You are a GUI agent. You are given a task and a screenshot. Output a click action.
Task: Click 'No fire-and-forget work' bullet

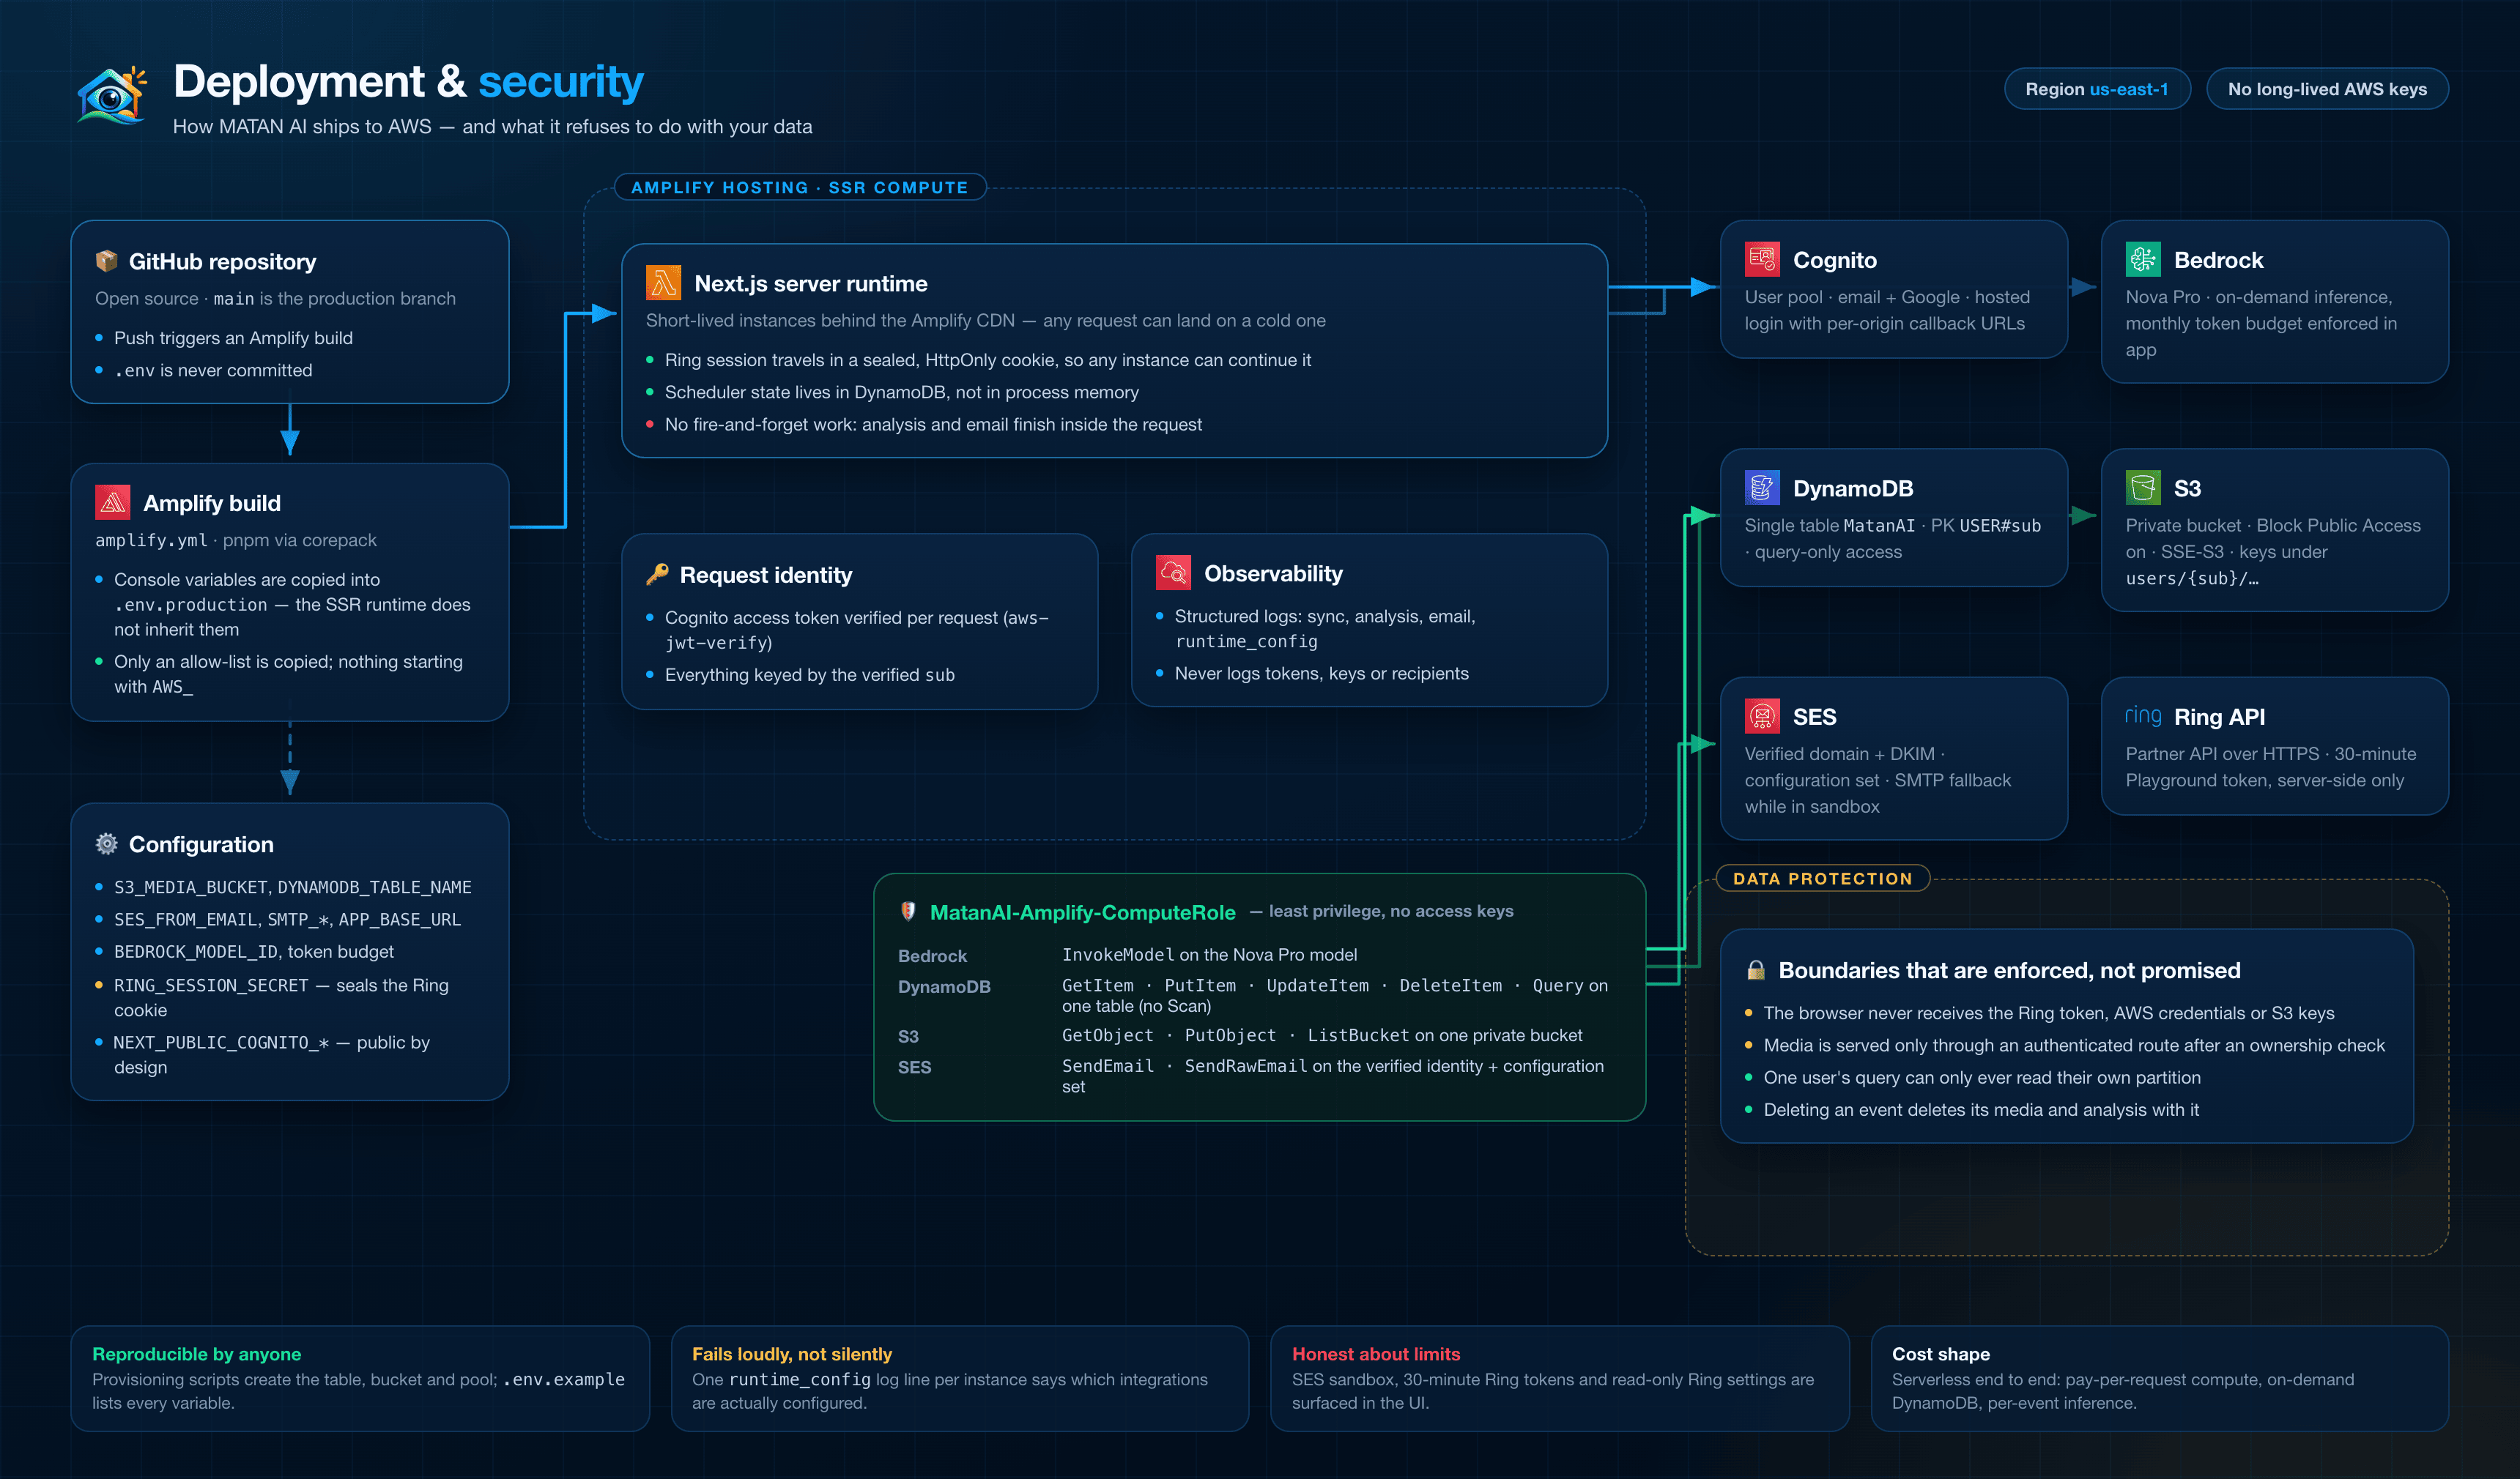(x=933, y=424)
